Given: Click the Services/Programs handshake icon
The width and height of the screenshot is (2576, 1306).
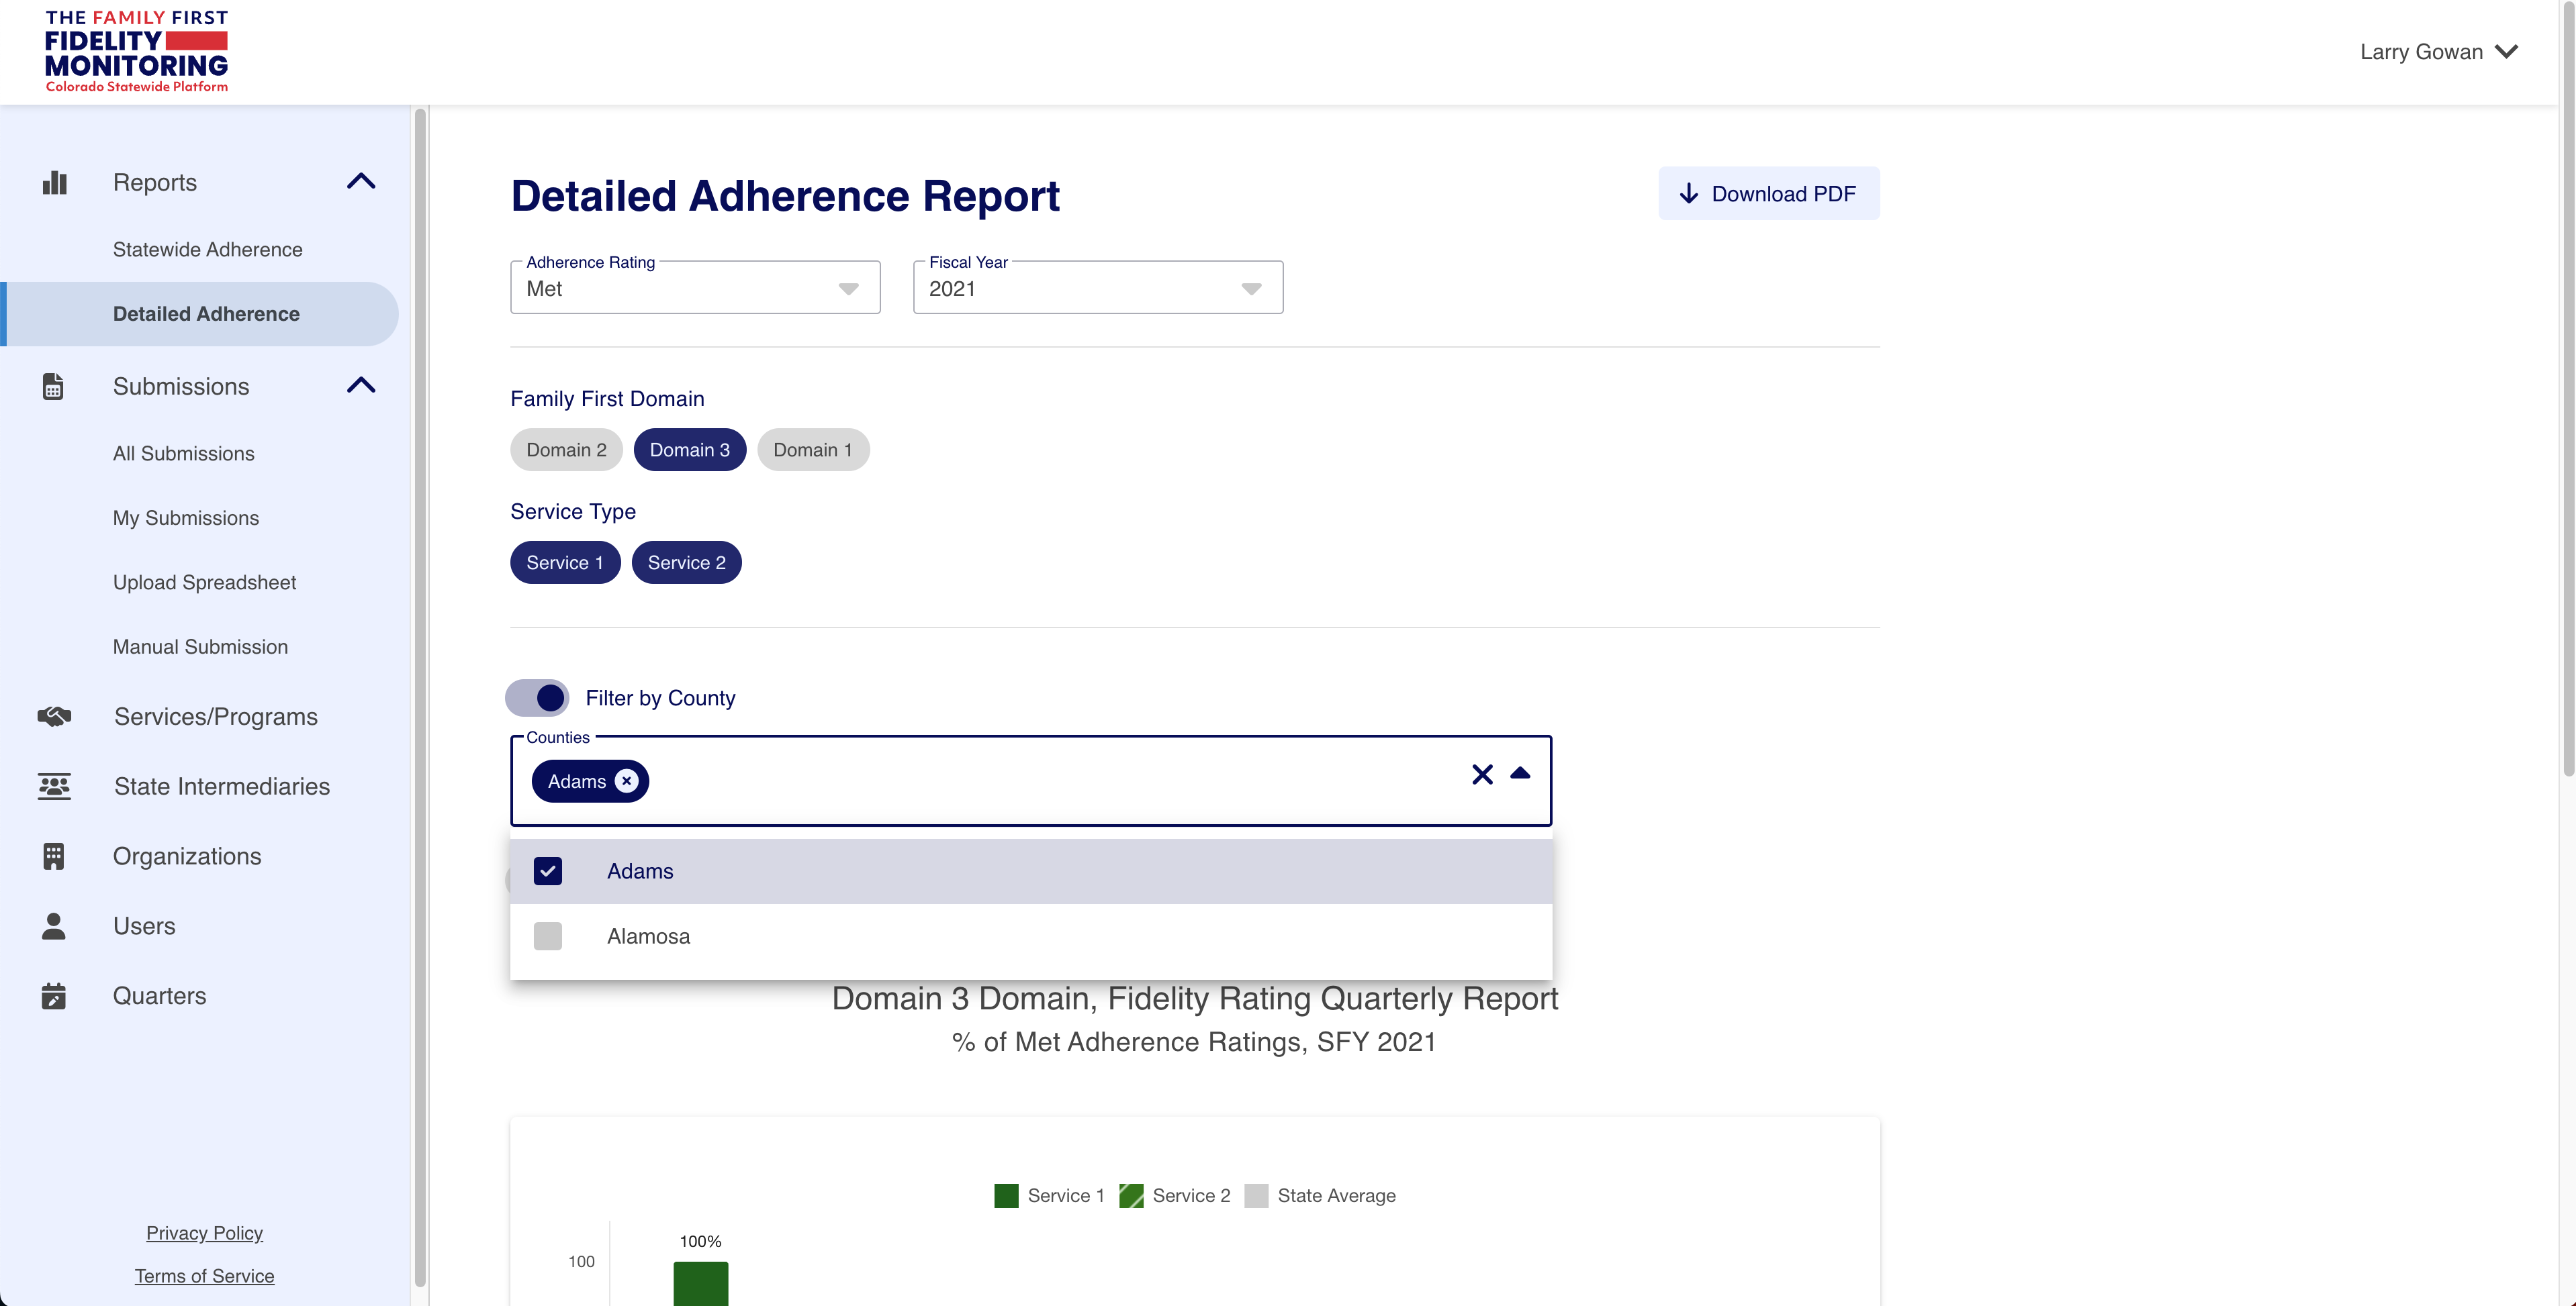Looking at the screenshot, I should (54, 717).
